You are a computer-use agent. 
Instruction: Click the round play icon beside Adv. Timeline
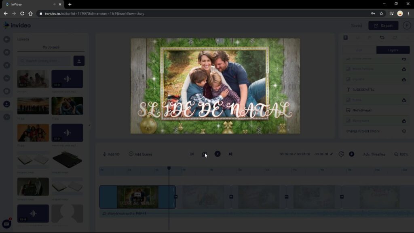(x=351, y=154)
